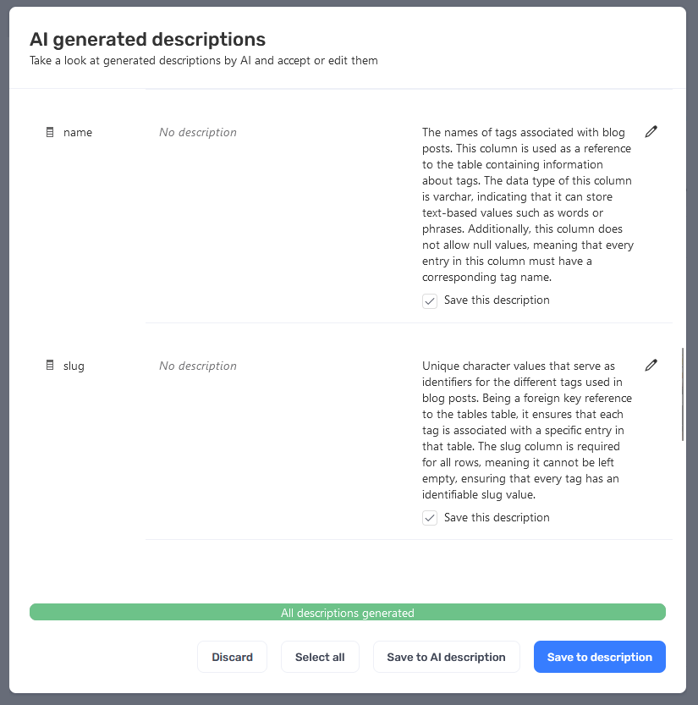
Task: Click the AI description text for slug
Action: (527, 430)
